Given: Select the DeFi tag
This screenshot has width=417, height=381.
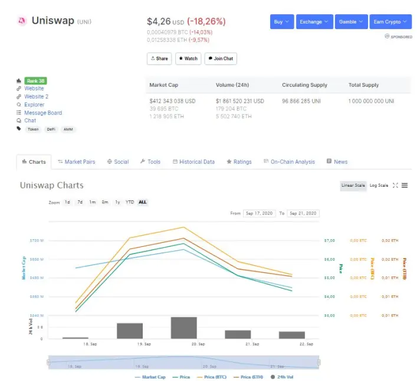Looking at the screenshot, I should coord(51,129).
